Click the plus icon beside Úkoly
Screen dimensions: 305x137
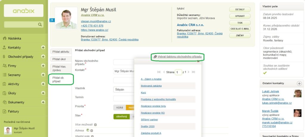pos(43,93)
